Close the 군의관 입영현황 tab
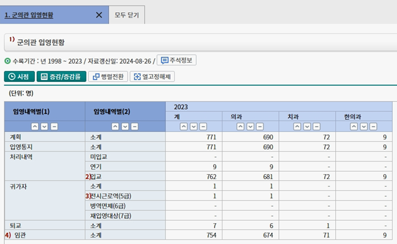This screenshot has height=244, width=397. pos(99,15)
